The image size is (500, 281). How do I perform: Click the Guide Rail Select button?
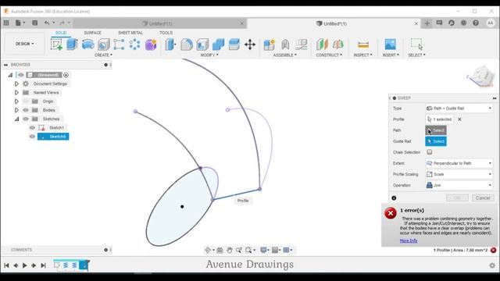436,141
